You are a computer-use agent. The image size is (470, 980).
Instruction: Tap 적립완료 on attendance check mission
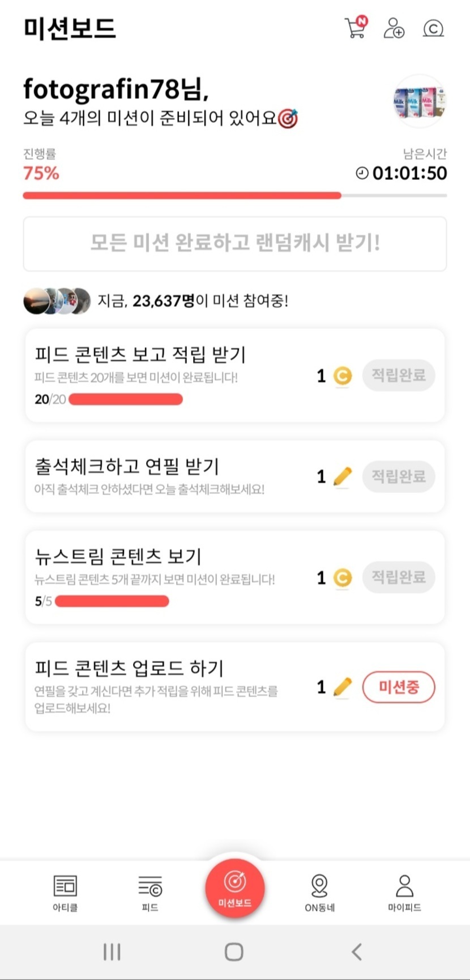399,476
